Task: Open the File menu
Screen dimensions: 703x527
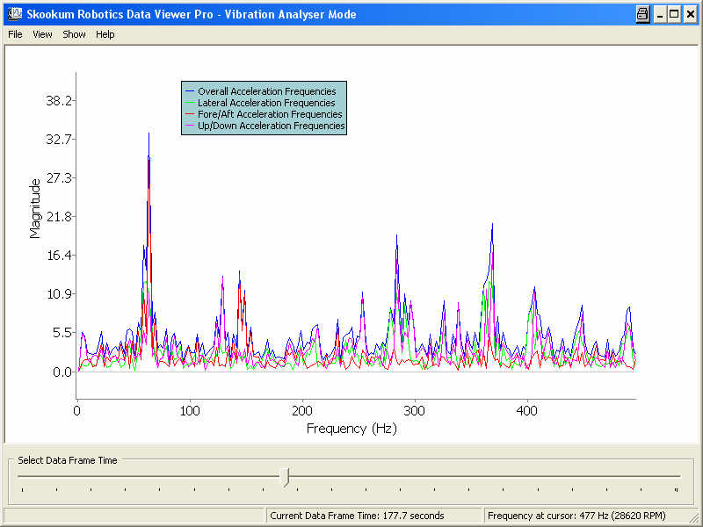Action: [15, 34]
